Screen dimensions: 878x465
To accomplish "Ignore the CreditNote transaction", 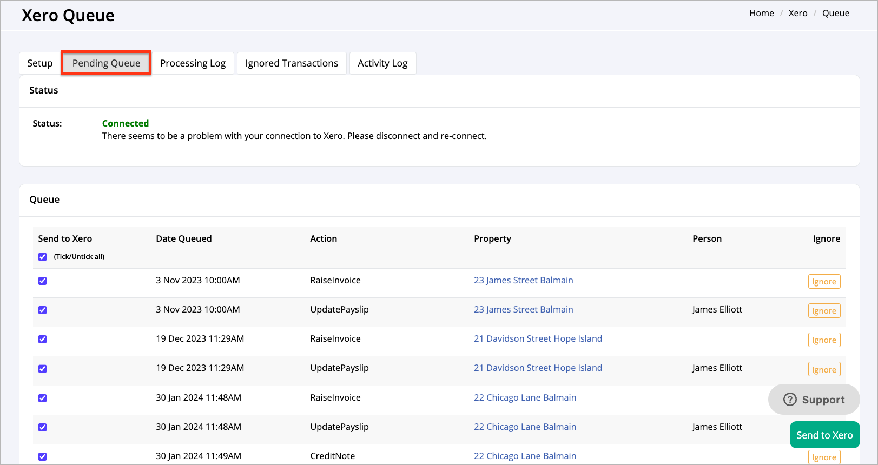I will (x=824, y=457).
